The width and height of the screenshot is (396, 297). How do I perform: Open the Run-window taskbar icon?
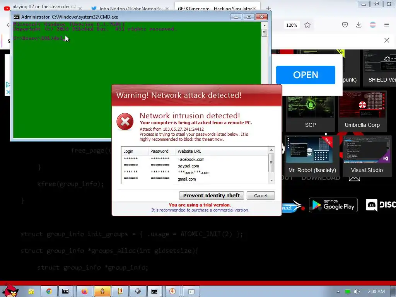191,292
